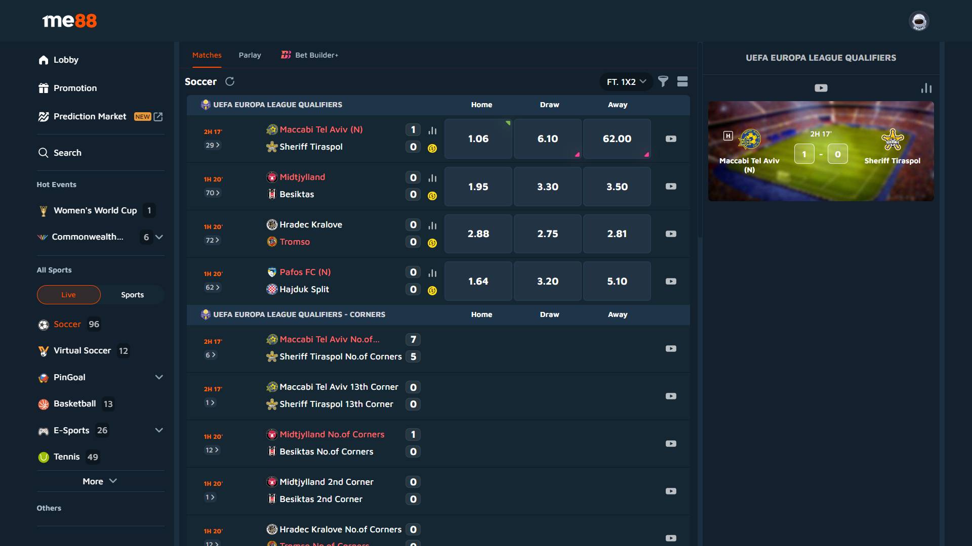This screenshot has width=972, height=546.
Task: Open statistics icon in right match panel
Action: coord(926,88)
